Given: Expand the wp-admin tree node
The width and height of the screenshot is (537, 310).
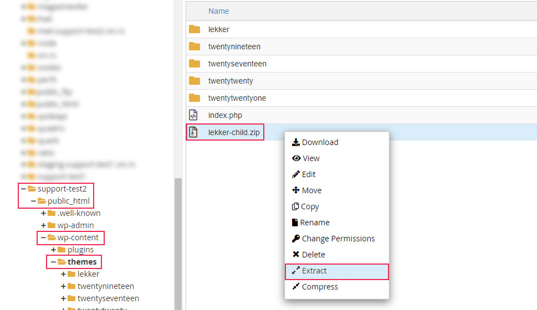Looking at the screenshot, I should point(43,225).
